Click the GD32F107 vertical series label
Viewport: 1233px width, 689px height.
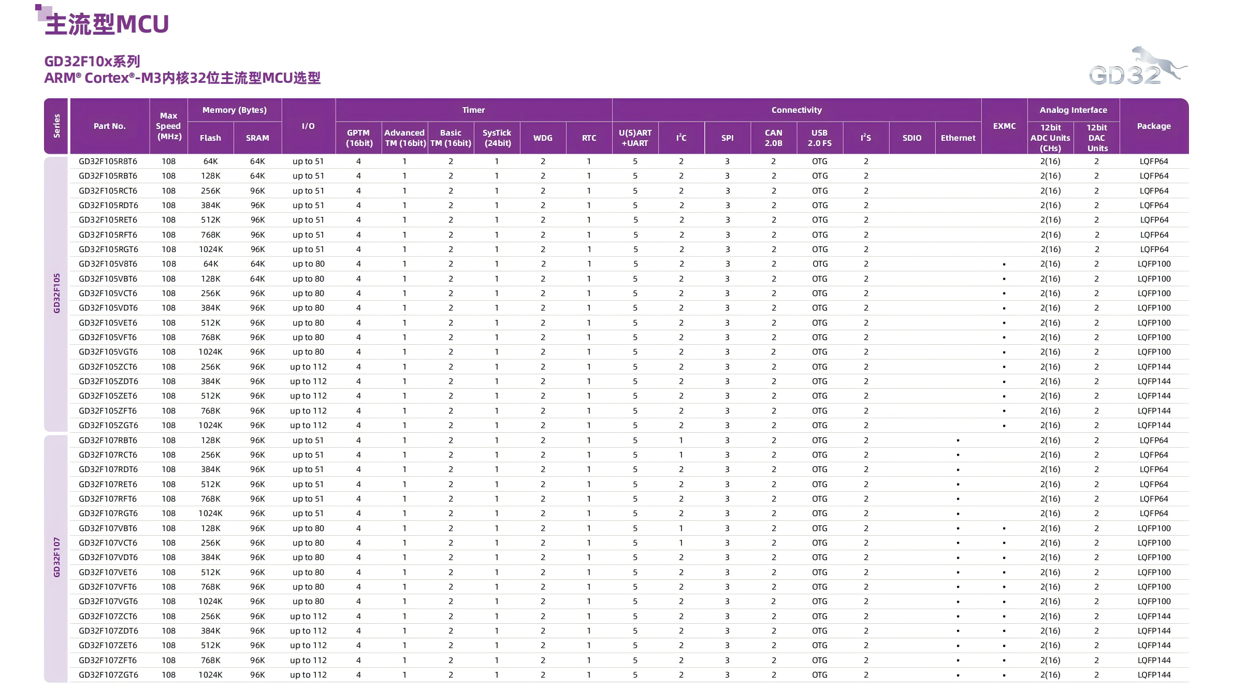point(56,557)
